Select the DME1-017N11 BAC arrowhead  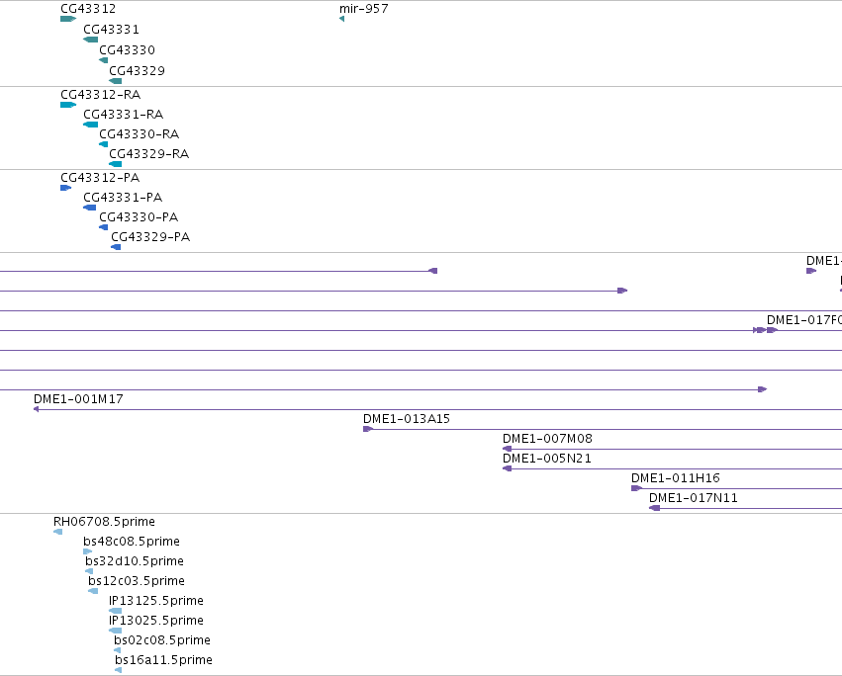pyautogui.click(x=655, y=509)
